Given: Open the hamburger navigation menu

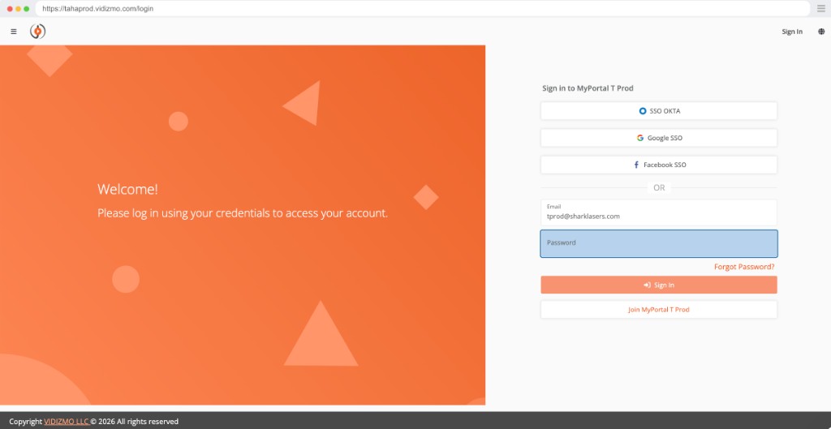Looking at the screenshot, I should (x=14, y=32).
